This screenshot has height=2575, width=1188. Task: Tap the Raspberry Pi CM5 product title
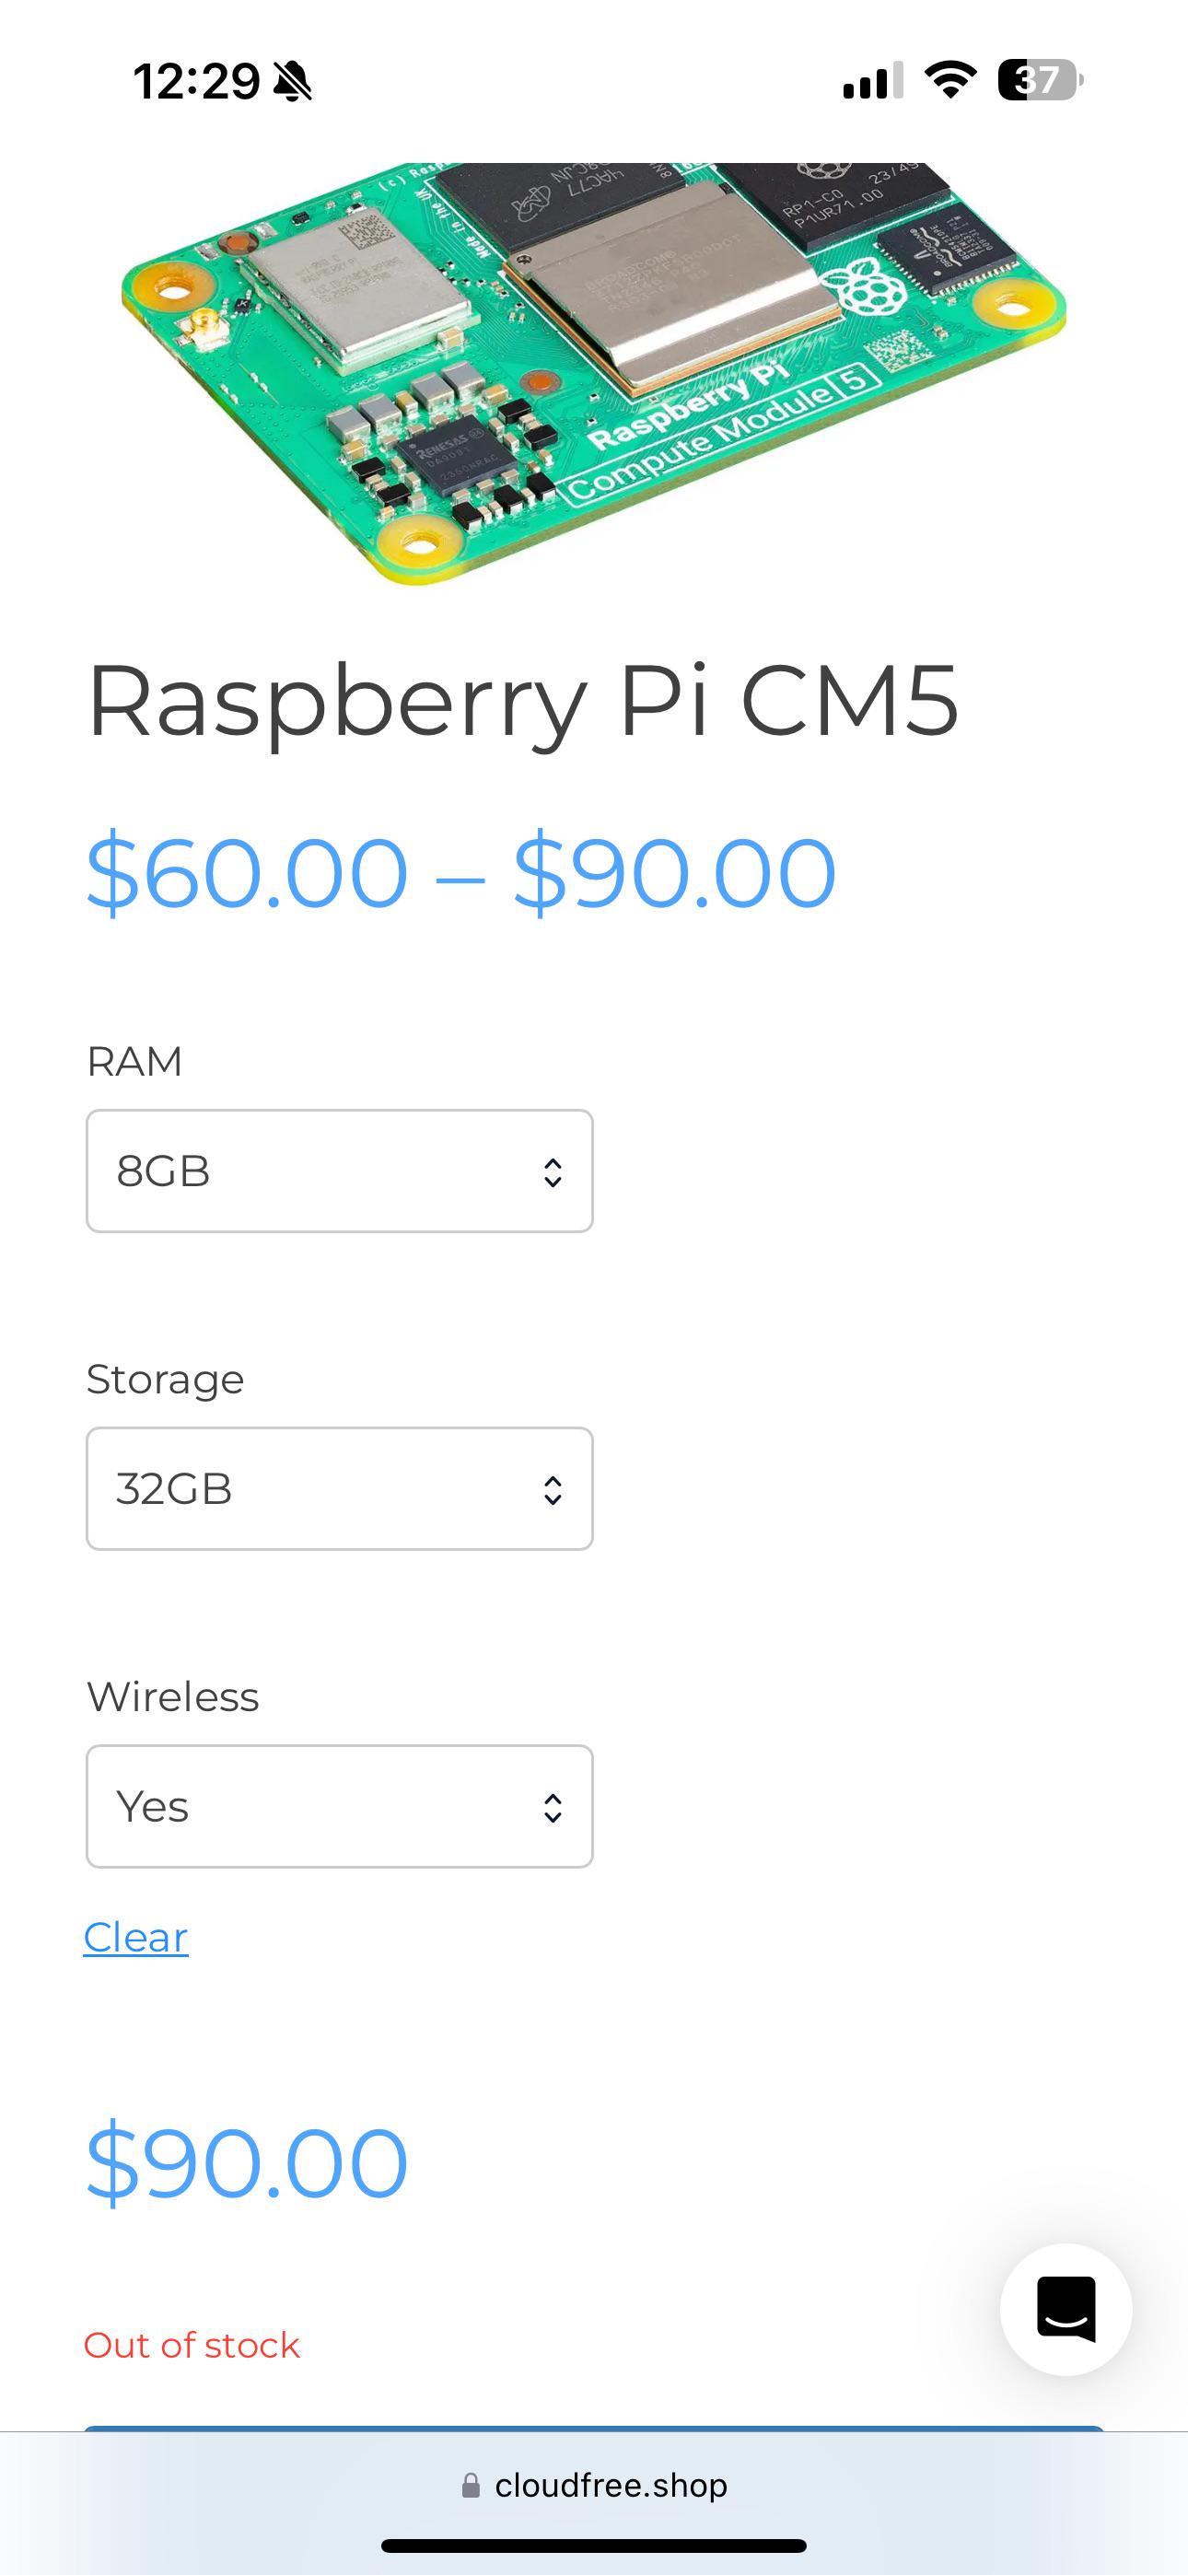[x=523, y=702]
